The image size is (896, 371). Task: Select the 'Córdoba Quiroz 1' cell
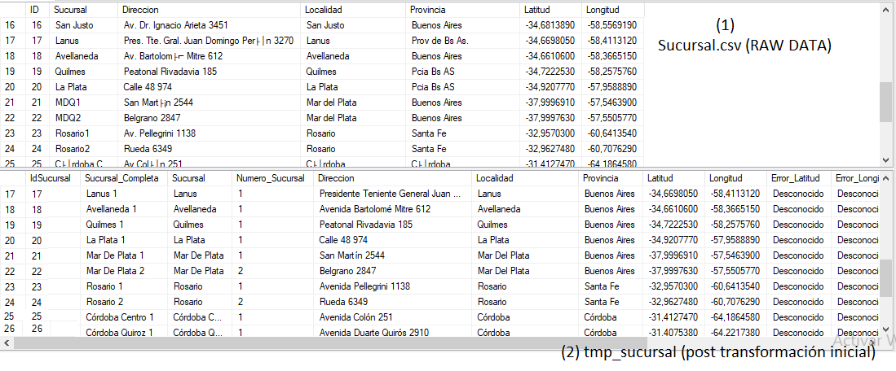[x=124, y=332]
